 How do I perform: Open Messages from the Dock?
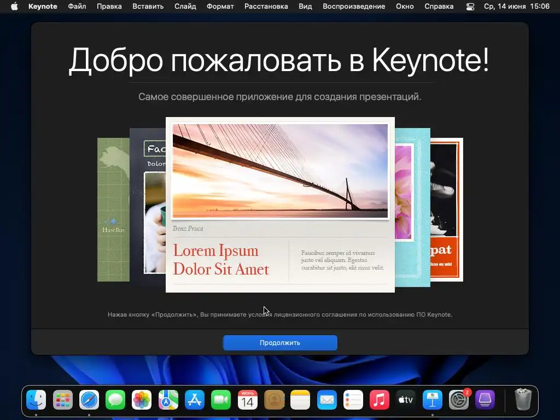point(115,400)
